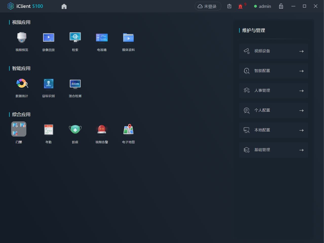Open 数据统计 statistics chart icon
This screenshot has width=324, height=243.
pos(22,84)
